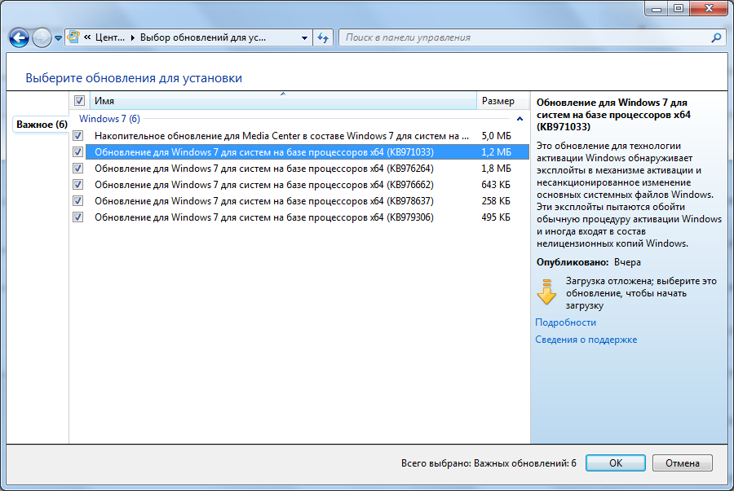Screen dimensions: 734x491
Task: Click the magnifying glass search icon
Action: click(x=716, y=37)
